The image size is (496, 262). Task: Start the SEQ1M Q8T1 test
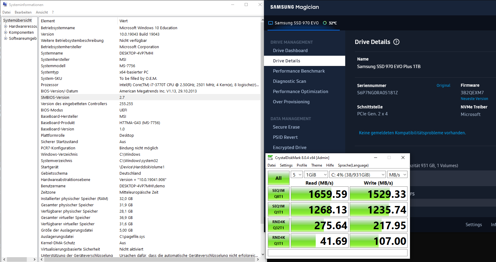279,194
